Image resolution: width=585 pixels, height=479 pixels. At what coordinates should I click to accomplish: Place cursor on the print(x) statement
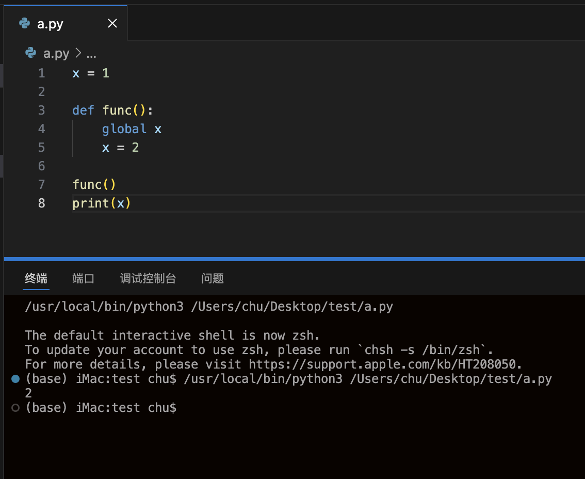coord(102,203)
